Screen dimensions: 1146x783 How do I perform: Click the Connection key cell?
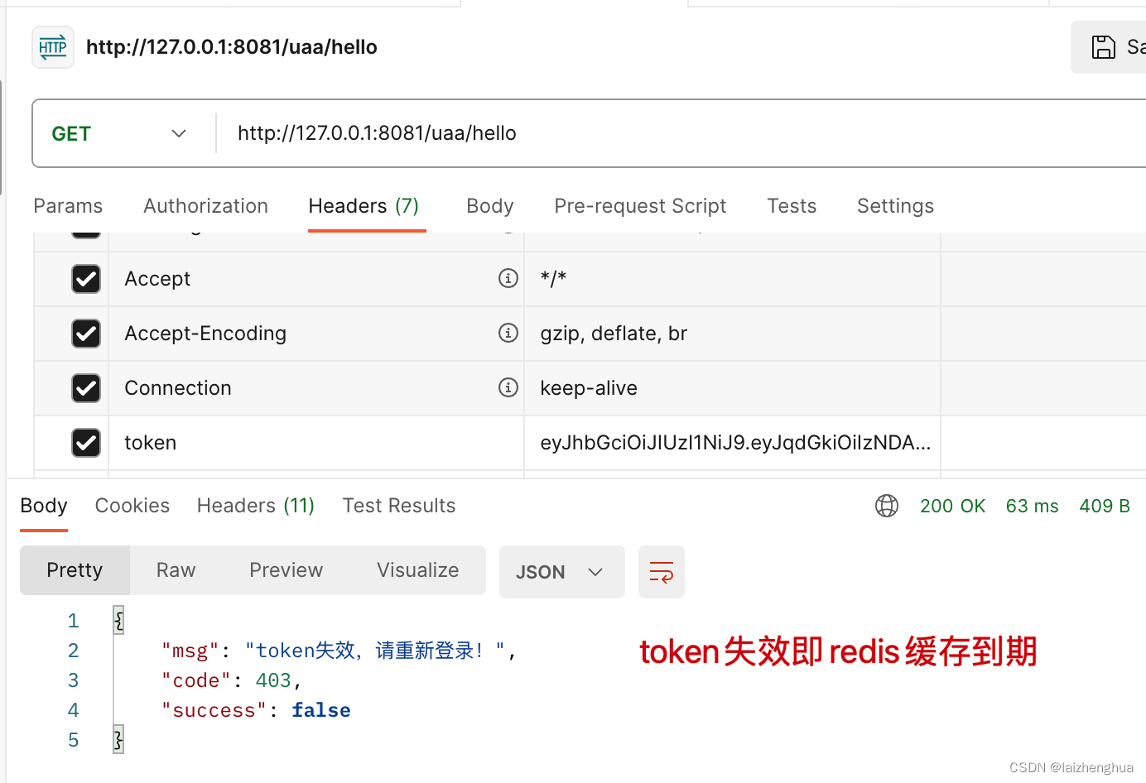click(316, 388)
